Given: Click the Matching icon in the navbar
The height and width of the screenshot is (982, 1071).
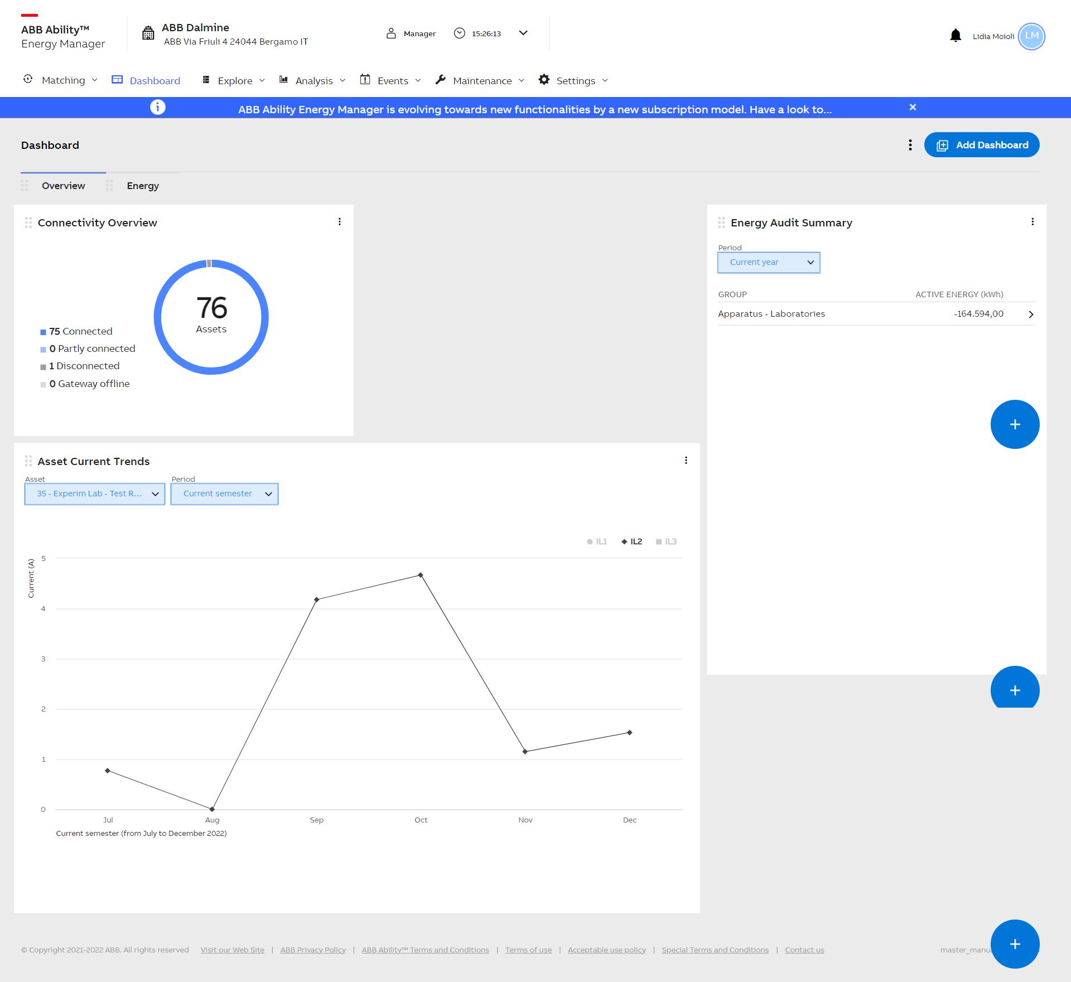Looking at the screenshot, I should [28, 79].
